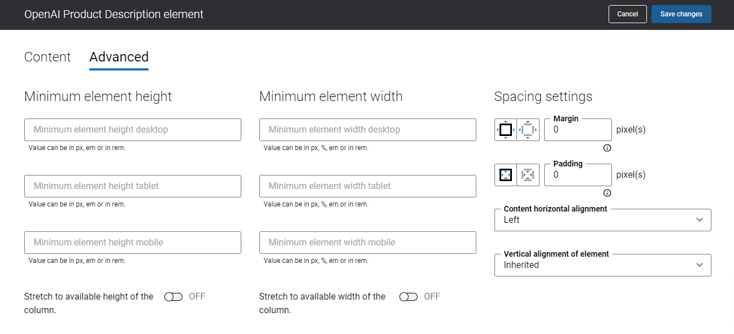The width and height of the screenshot is (734, 334).
Task: Click the info icon below Padding field
Action: 607,193
